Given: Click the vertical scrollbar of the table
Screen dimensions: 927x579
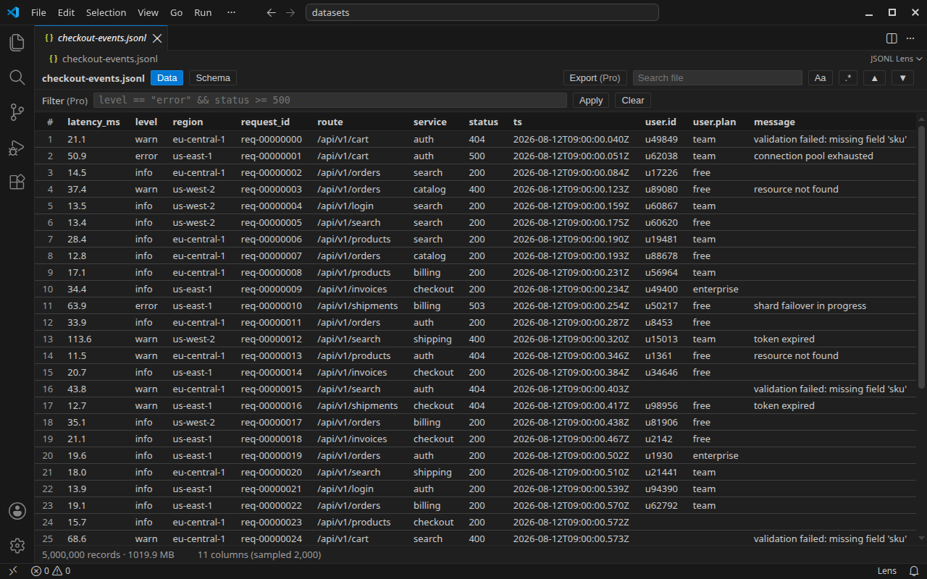Looking at the screenshot, I should (921, 257).
